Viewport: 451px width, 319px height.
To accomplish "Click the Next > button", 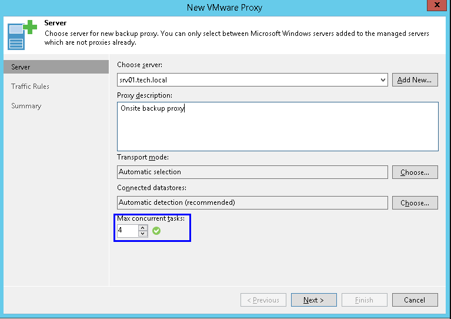I will click(x=313, y=300).
